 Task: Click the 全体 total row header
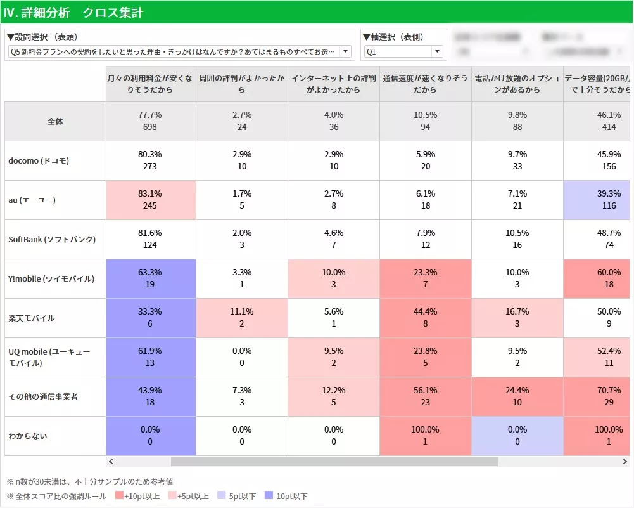click(x=55, y=121)
